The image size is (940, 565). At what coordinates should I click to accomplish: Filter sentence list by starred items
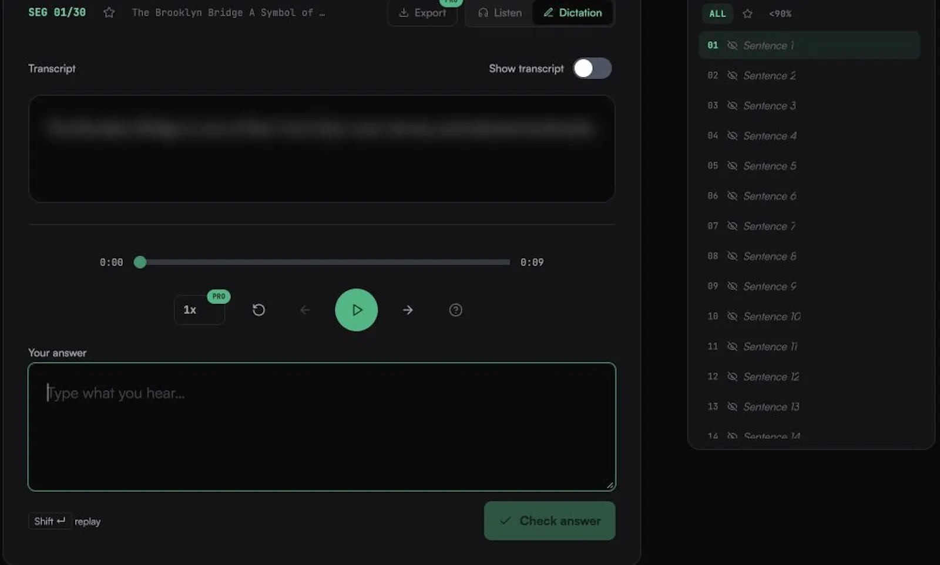[x=747, y=13]
